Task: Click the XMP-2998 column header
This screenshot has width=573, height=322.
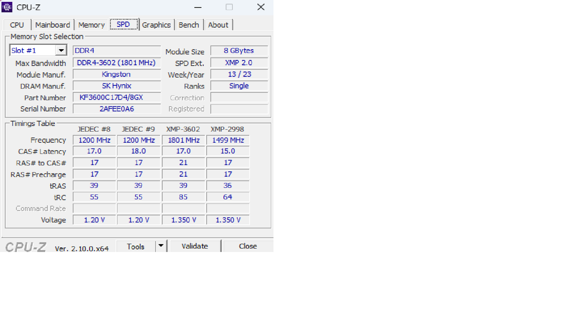Action: [227, 129]
